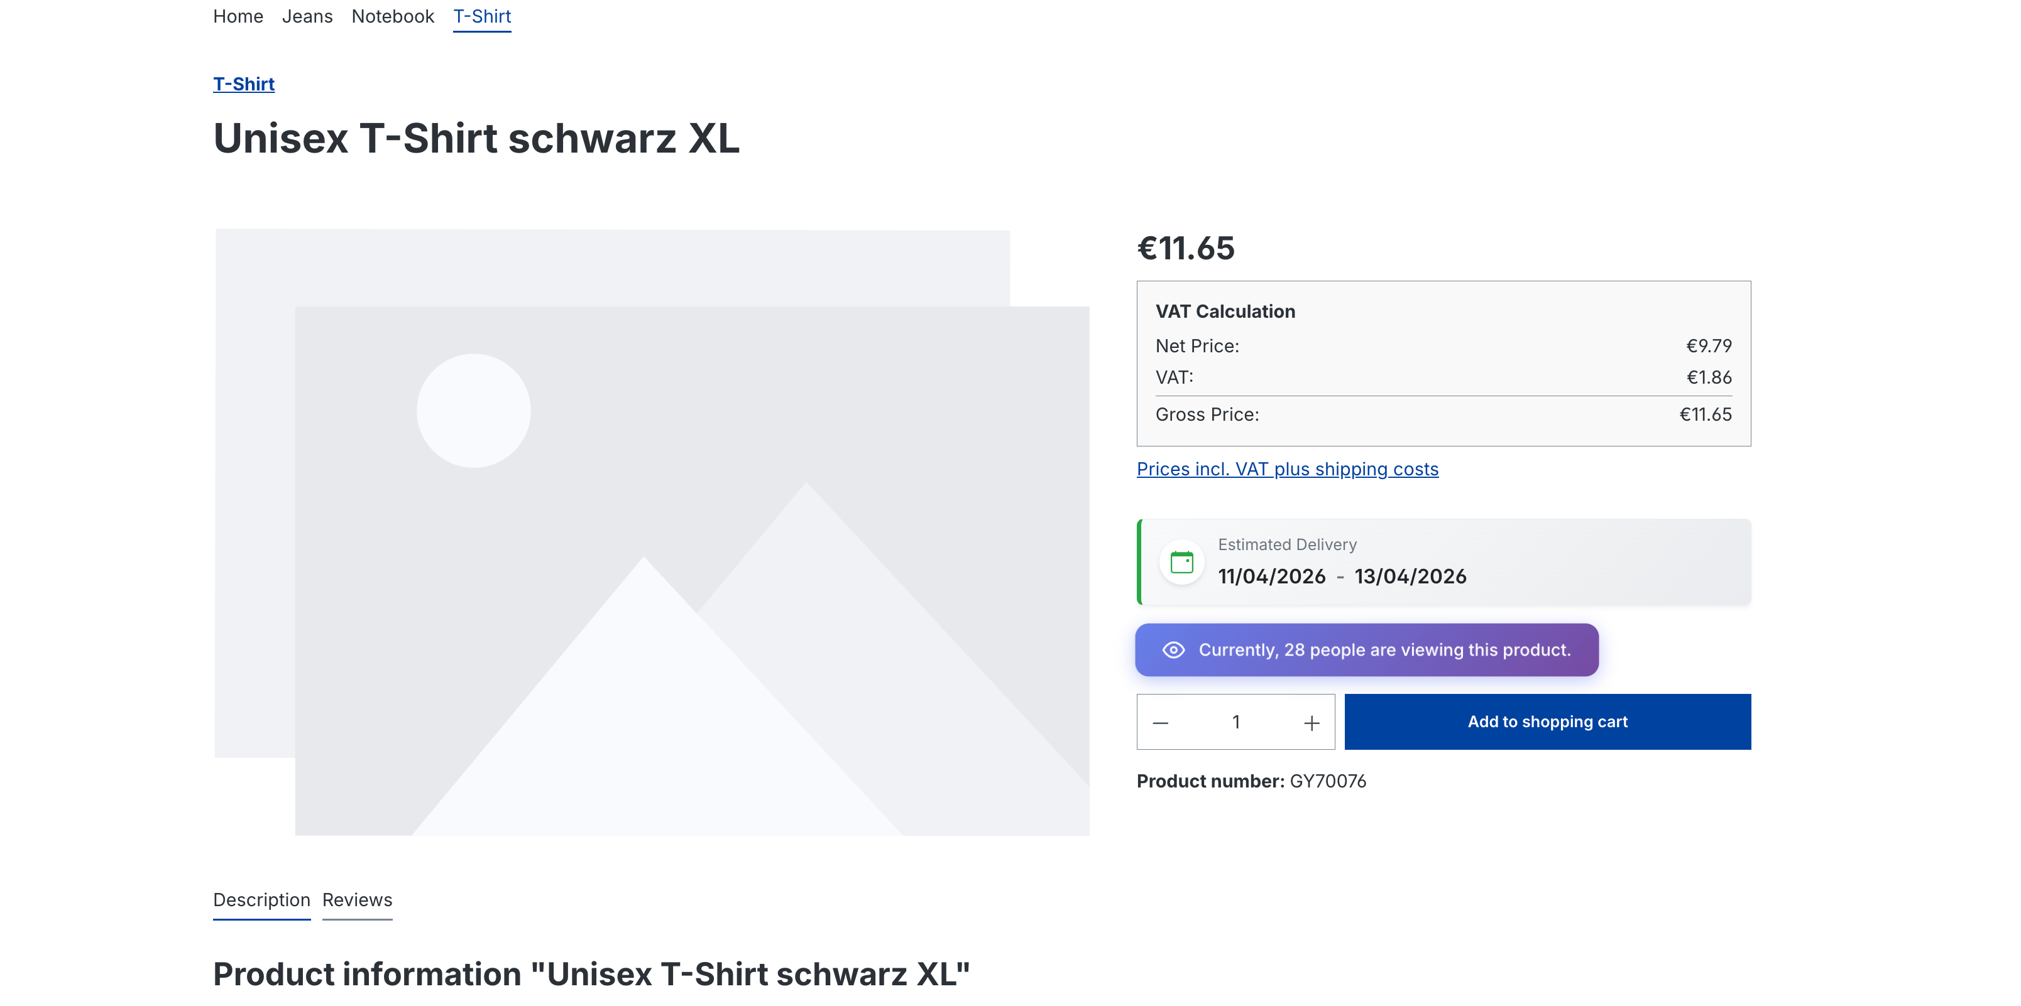Add product to shopping cart
The width and height of the screenshot is (2021, 1006).
[x=1547, y=722]
